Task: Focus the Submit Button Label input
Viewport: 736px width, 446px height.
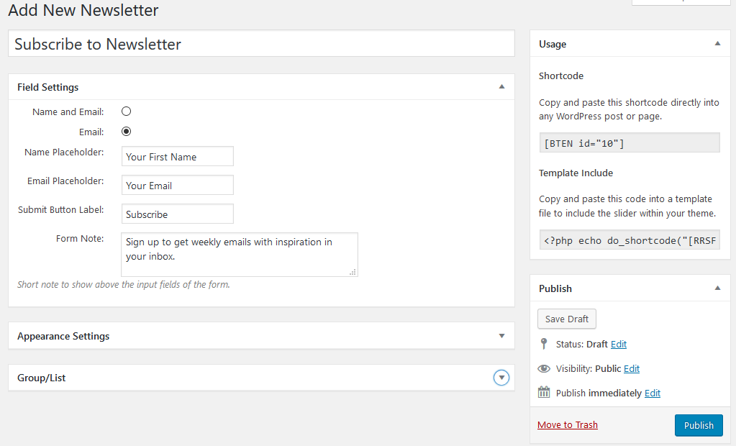Action: [x=178, y=214]
